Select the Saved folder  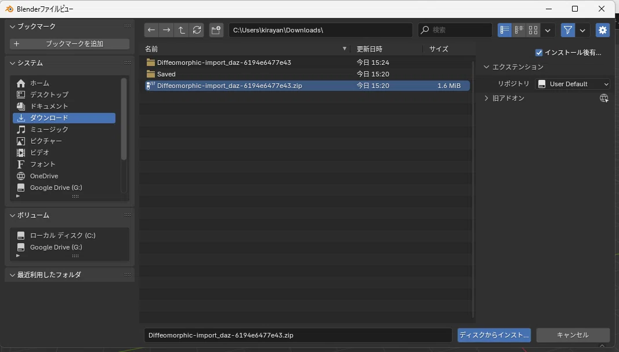pyautogui.click(x=307, y=74)
